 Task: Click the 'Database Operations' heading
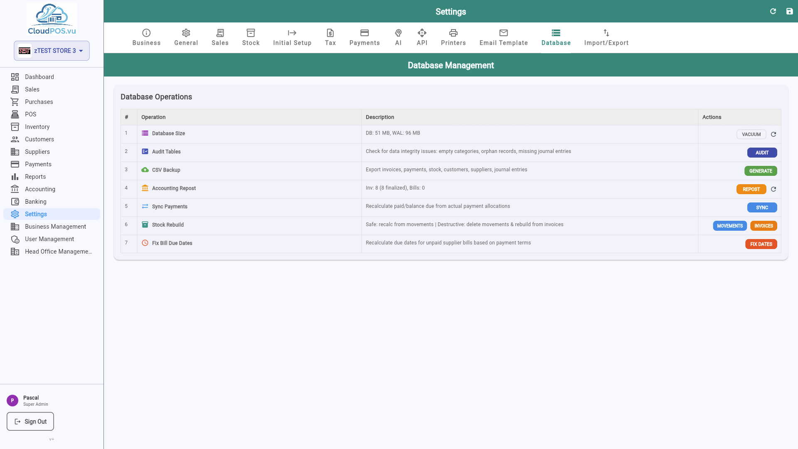click(156, 97)
